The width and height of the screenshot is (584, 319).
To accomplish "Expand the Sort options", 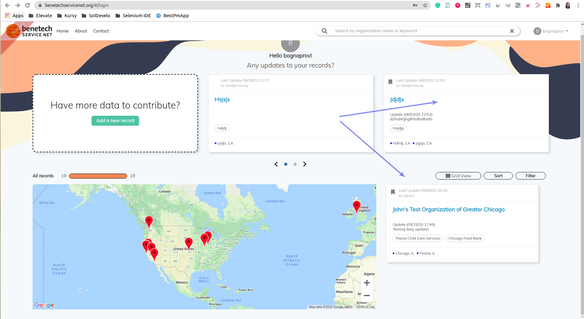I will [498, 175].
